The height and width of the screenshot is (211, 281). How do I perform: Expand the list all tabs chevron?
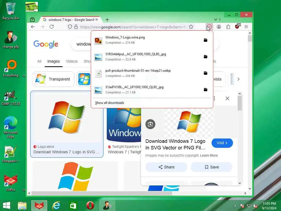(x=216, y=20)
